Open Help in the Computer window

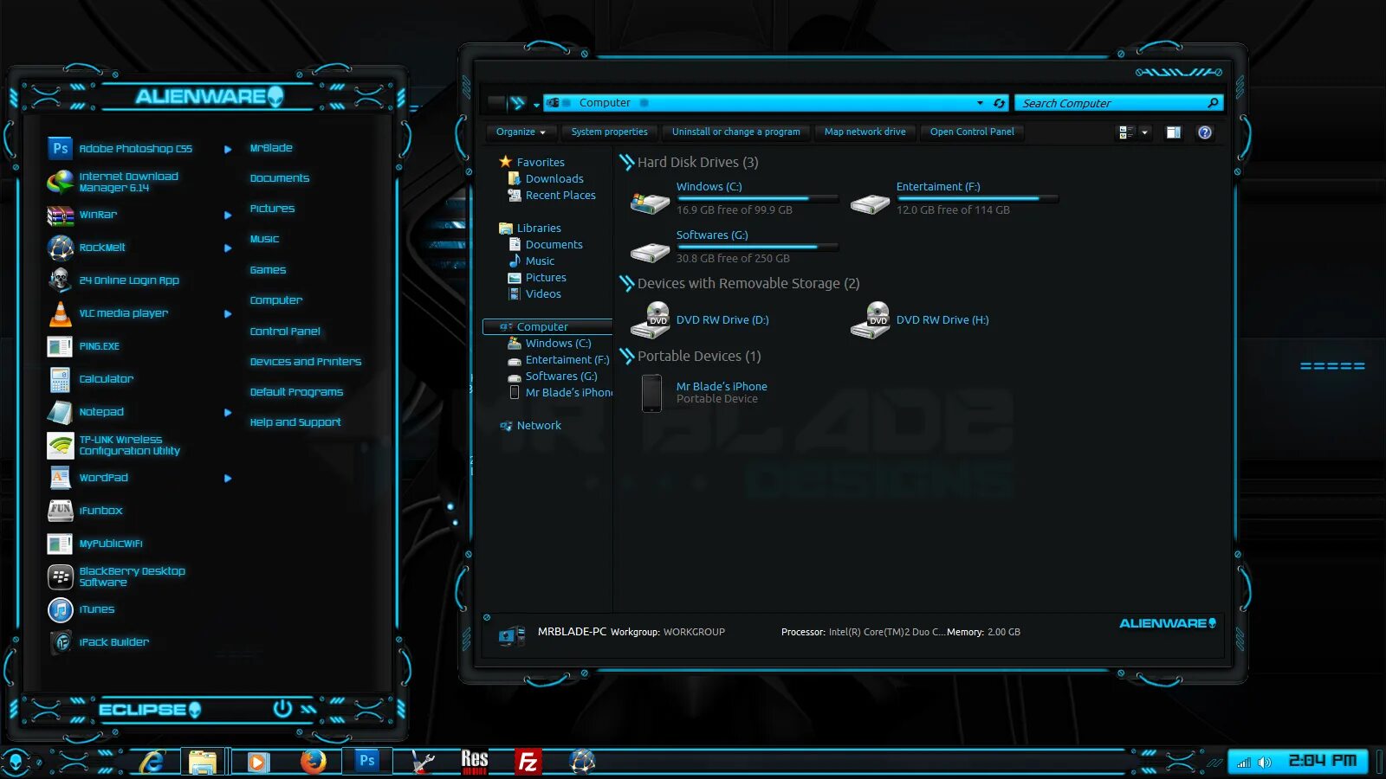[x=1205, y=132]
